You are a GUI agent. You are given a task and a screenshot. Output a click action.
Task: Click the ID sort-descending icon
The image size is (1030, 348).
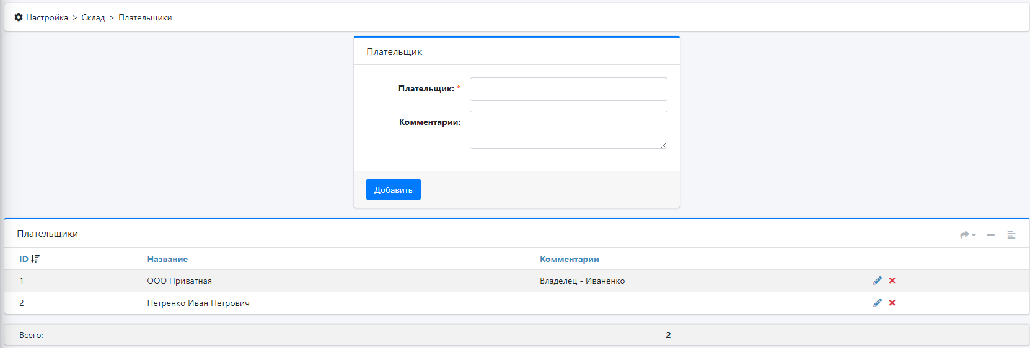(35, 259)
